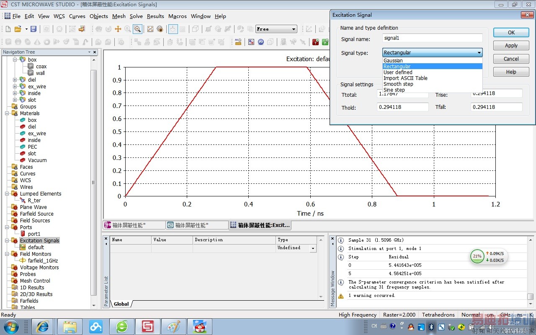This screenshot has height=335, width=536.
Task: Click the PEC material icon in tree
Action: coord(23,147)
